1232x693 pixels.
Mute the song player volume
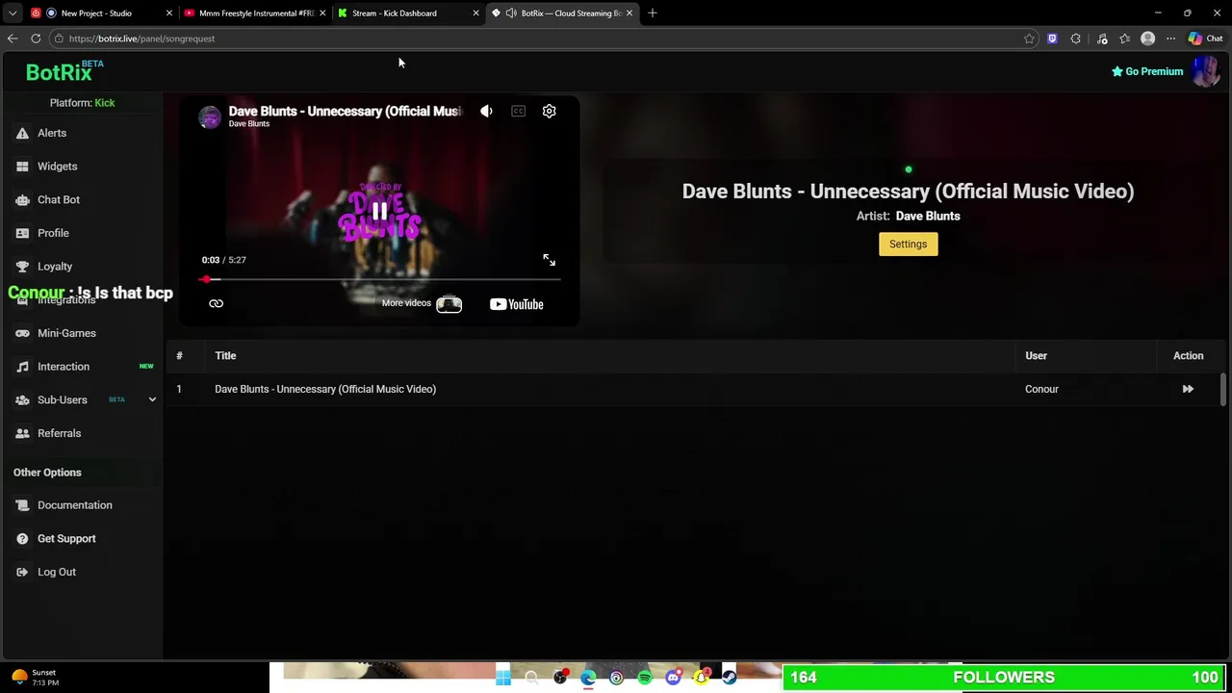click(486, 112)
